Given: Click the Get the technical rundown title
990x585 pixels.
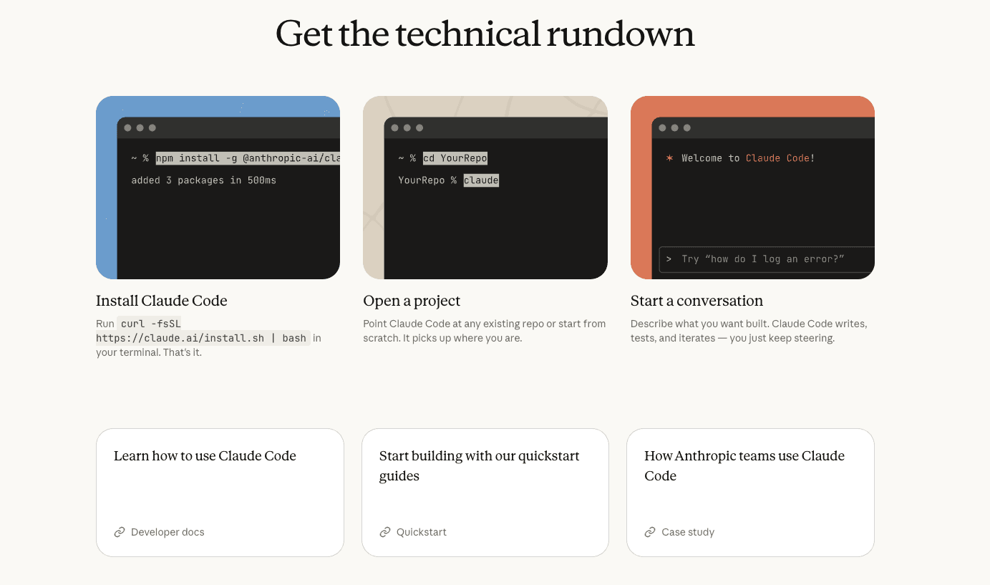Looking at the screenshot, I should point(485,34).
